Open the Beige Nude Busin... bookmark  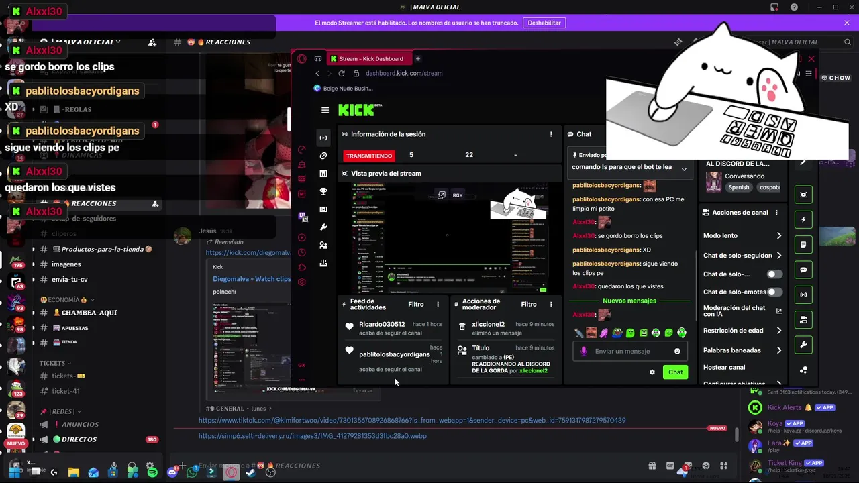point(344,88)
